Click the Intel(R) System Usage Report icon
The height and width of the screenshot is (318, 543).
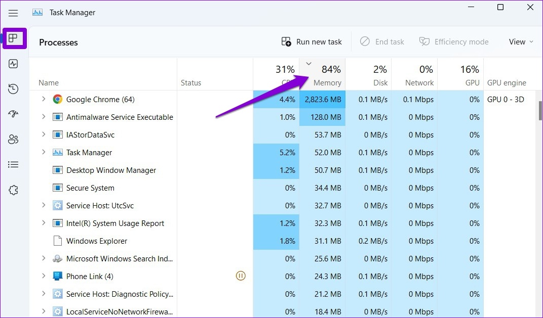tap(57, 223)
